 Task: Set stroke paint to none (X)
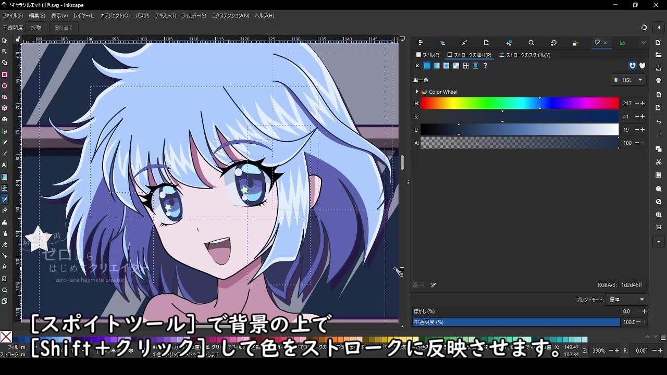[417, 66]
